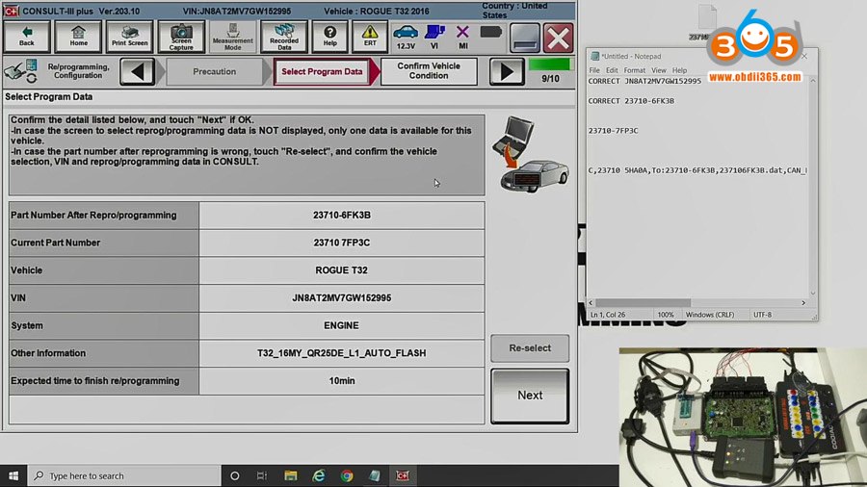Close CONSULT with red X button
The width and height of the screenshot is (867, 487).
point(558,38)
